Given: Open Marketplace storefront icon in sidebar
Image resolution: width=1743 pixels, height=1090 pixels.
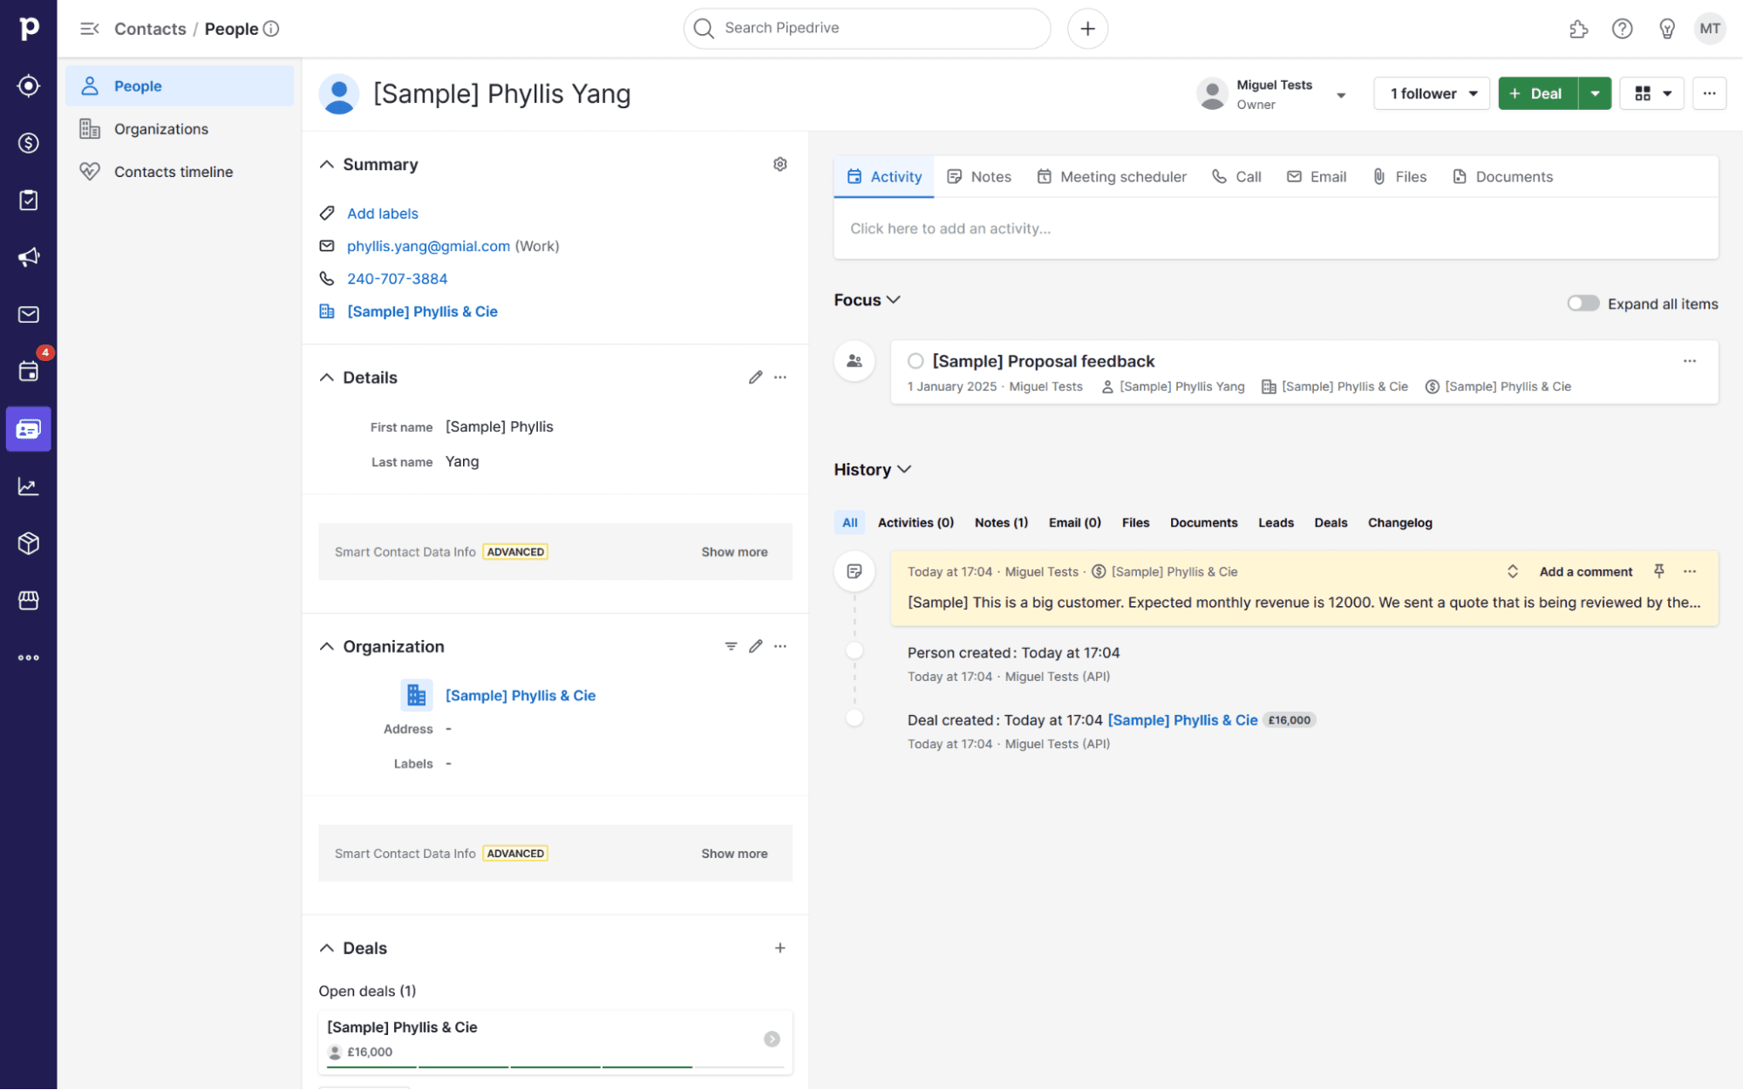Looking at the screenshot, I should pyautogui.click(x=29, y=600).
